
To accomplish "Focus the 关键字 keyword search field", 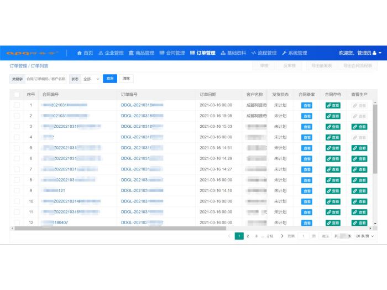I will point(46,79).
